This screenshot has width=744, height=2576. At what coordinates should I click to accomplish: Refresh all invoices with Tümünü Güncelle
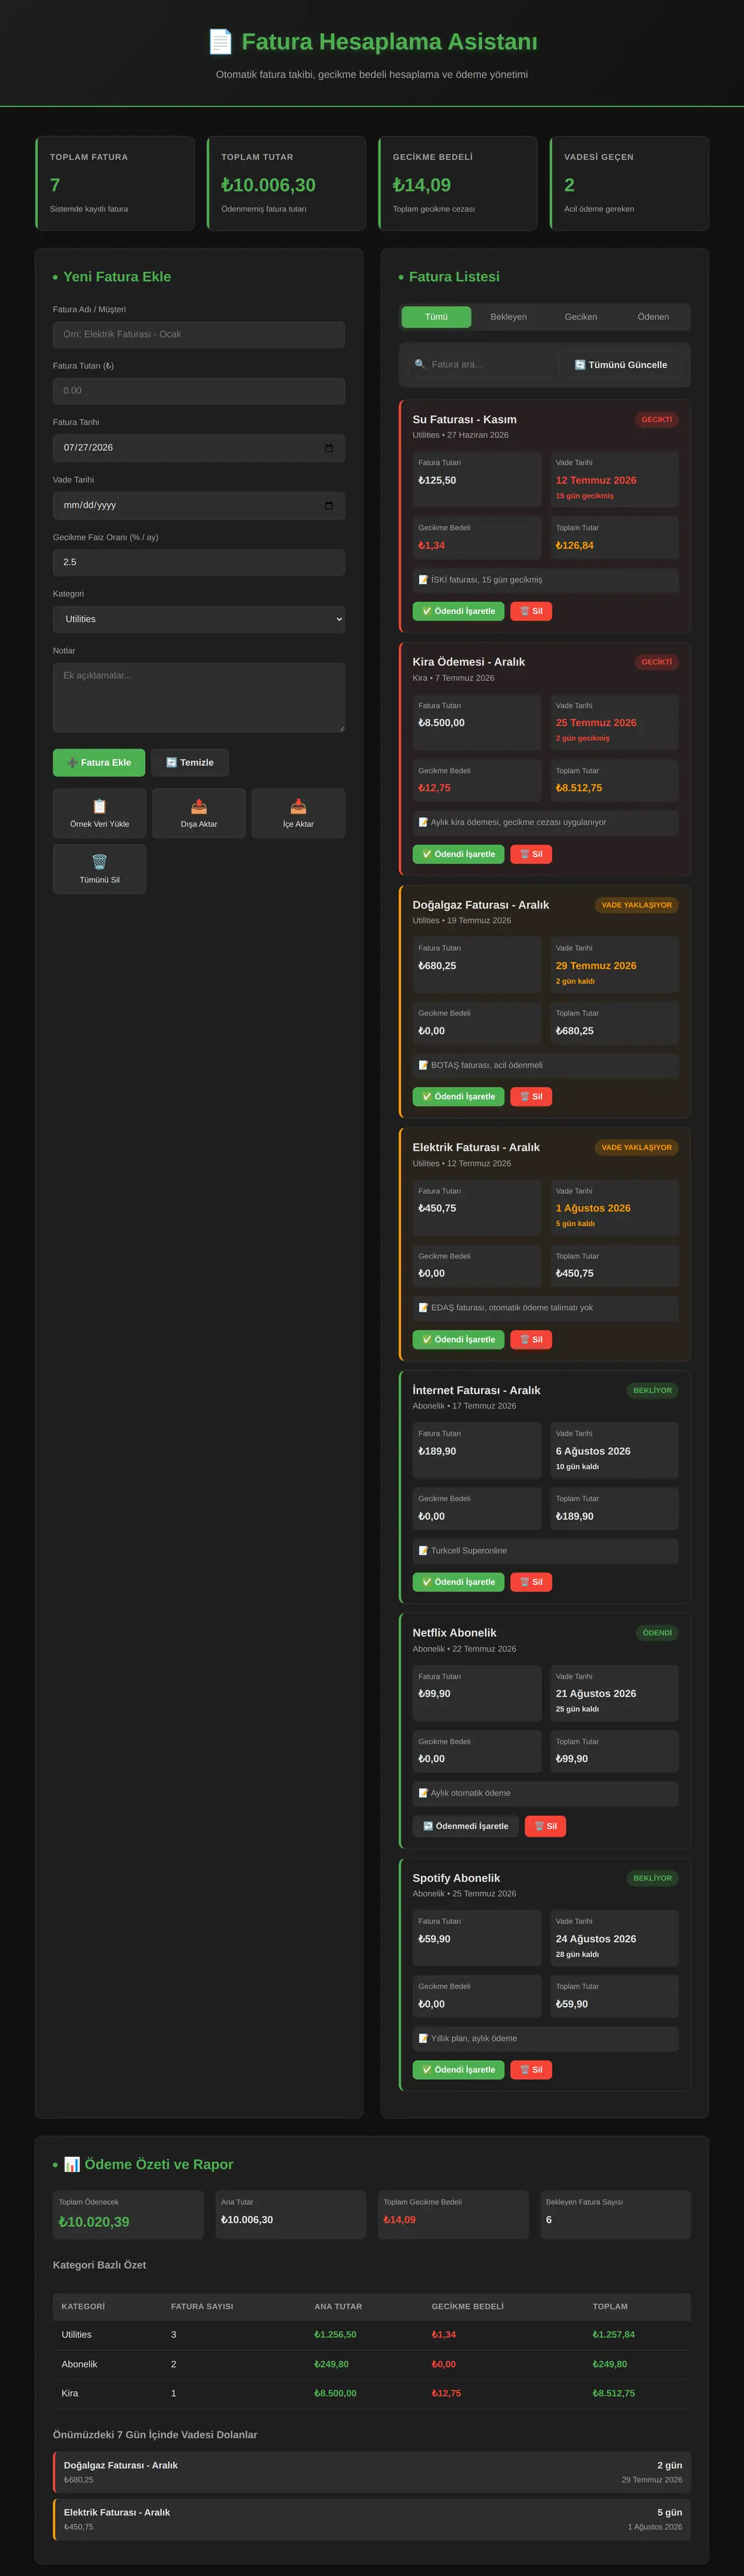click(620, 365)
